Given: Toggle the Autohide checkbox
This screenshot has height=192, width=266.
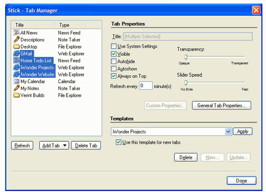Looking at the screenshot, I should click(113, 61).
